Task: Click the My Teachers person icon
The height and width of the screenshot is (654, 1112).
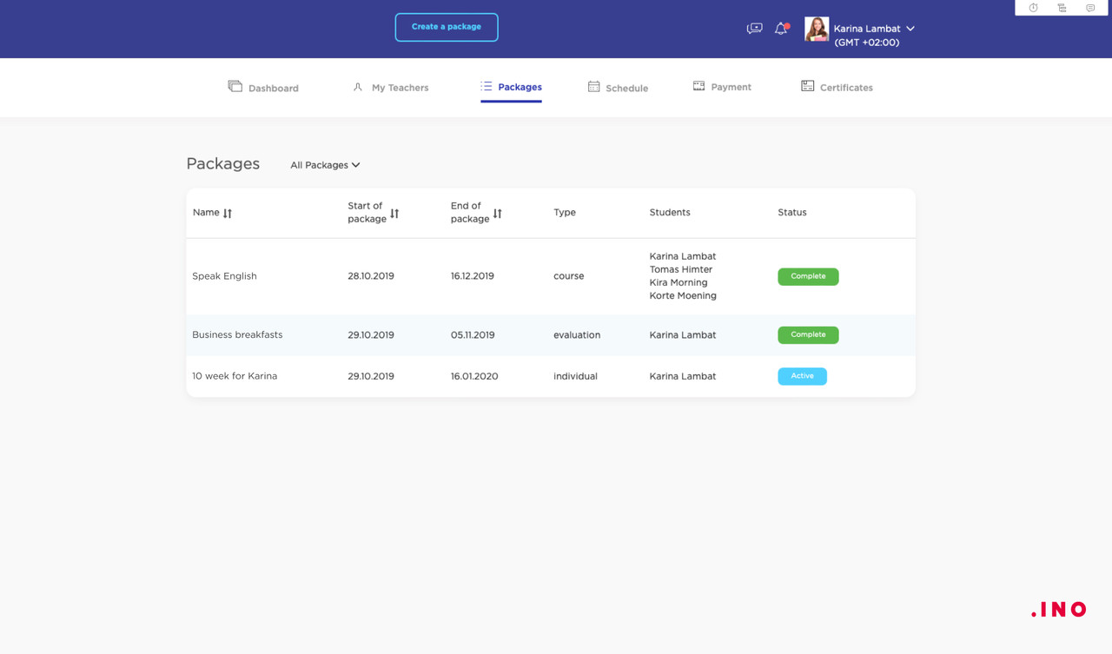Action: coord(357,87)
